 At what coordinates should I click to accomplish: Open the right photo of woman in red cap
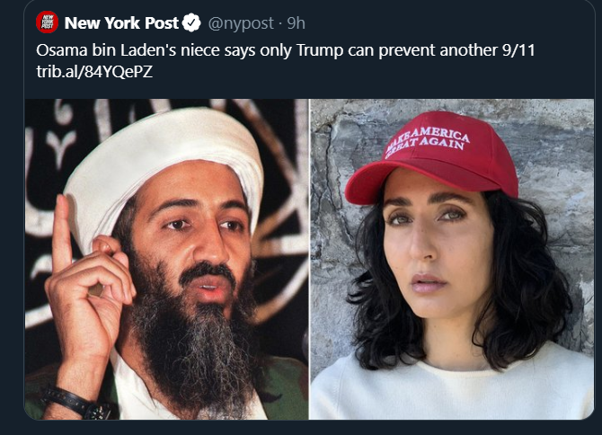(x=452, y=259)
